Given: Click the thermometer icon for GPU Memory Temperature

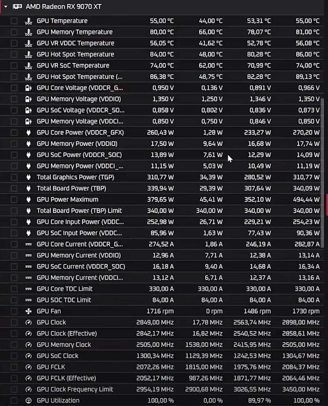Looking at the screenshot, I should pyautogui.click(x=29, y=32).
